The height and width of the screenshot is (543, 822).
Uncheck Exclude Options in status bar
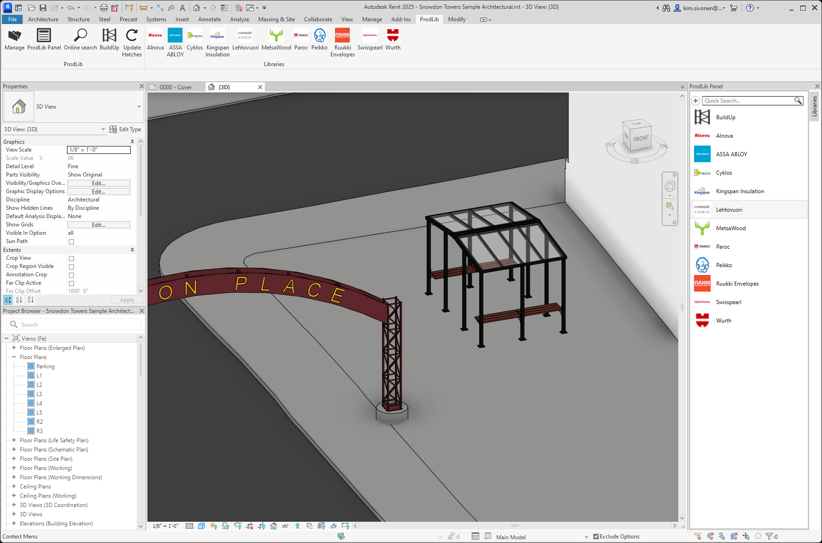click(x=596, y=537)
